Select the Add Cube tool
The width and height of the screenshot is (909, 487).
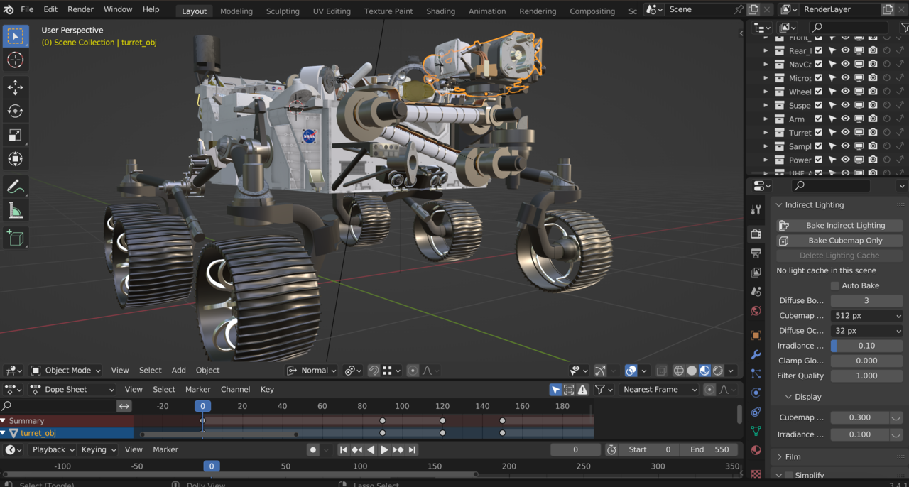click(15, 238)
